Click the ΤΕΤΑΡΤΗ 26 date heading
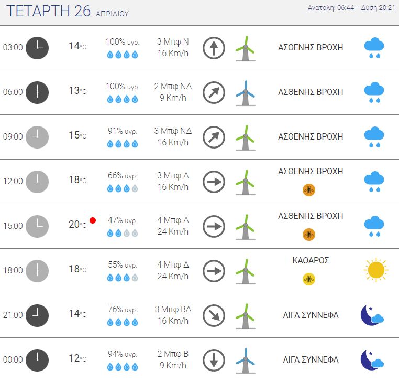 pos(48,11)
